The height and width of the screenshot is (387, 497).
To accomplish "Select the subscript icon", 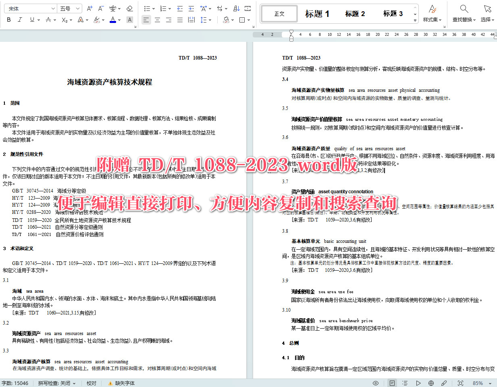I will point(64,19).
